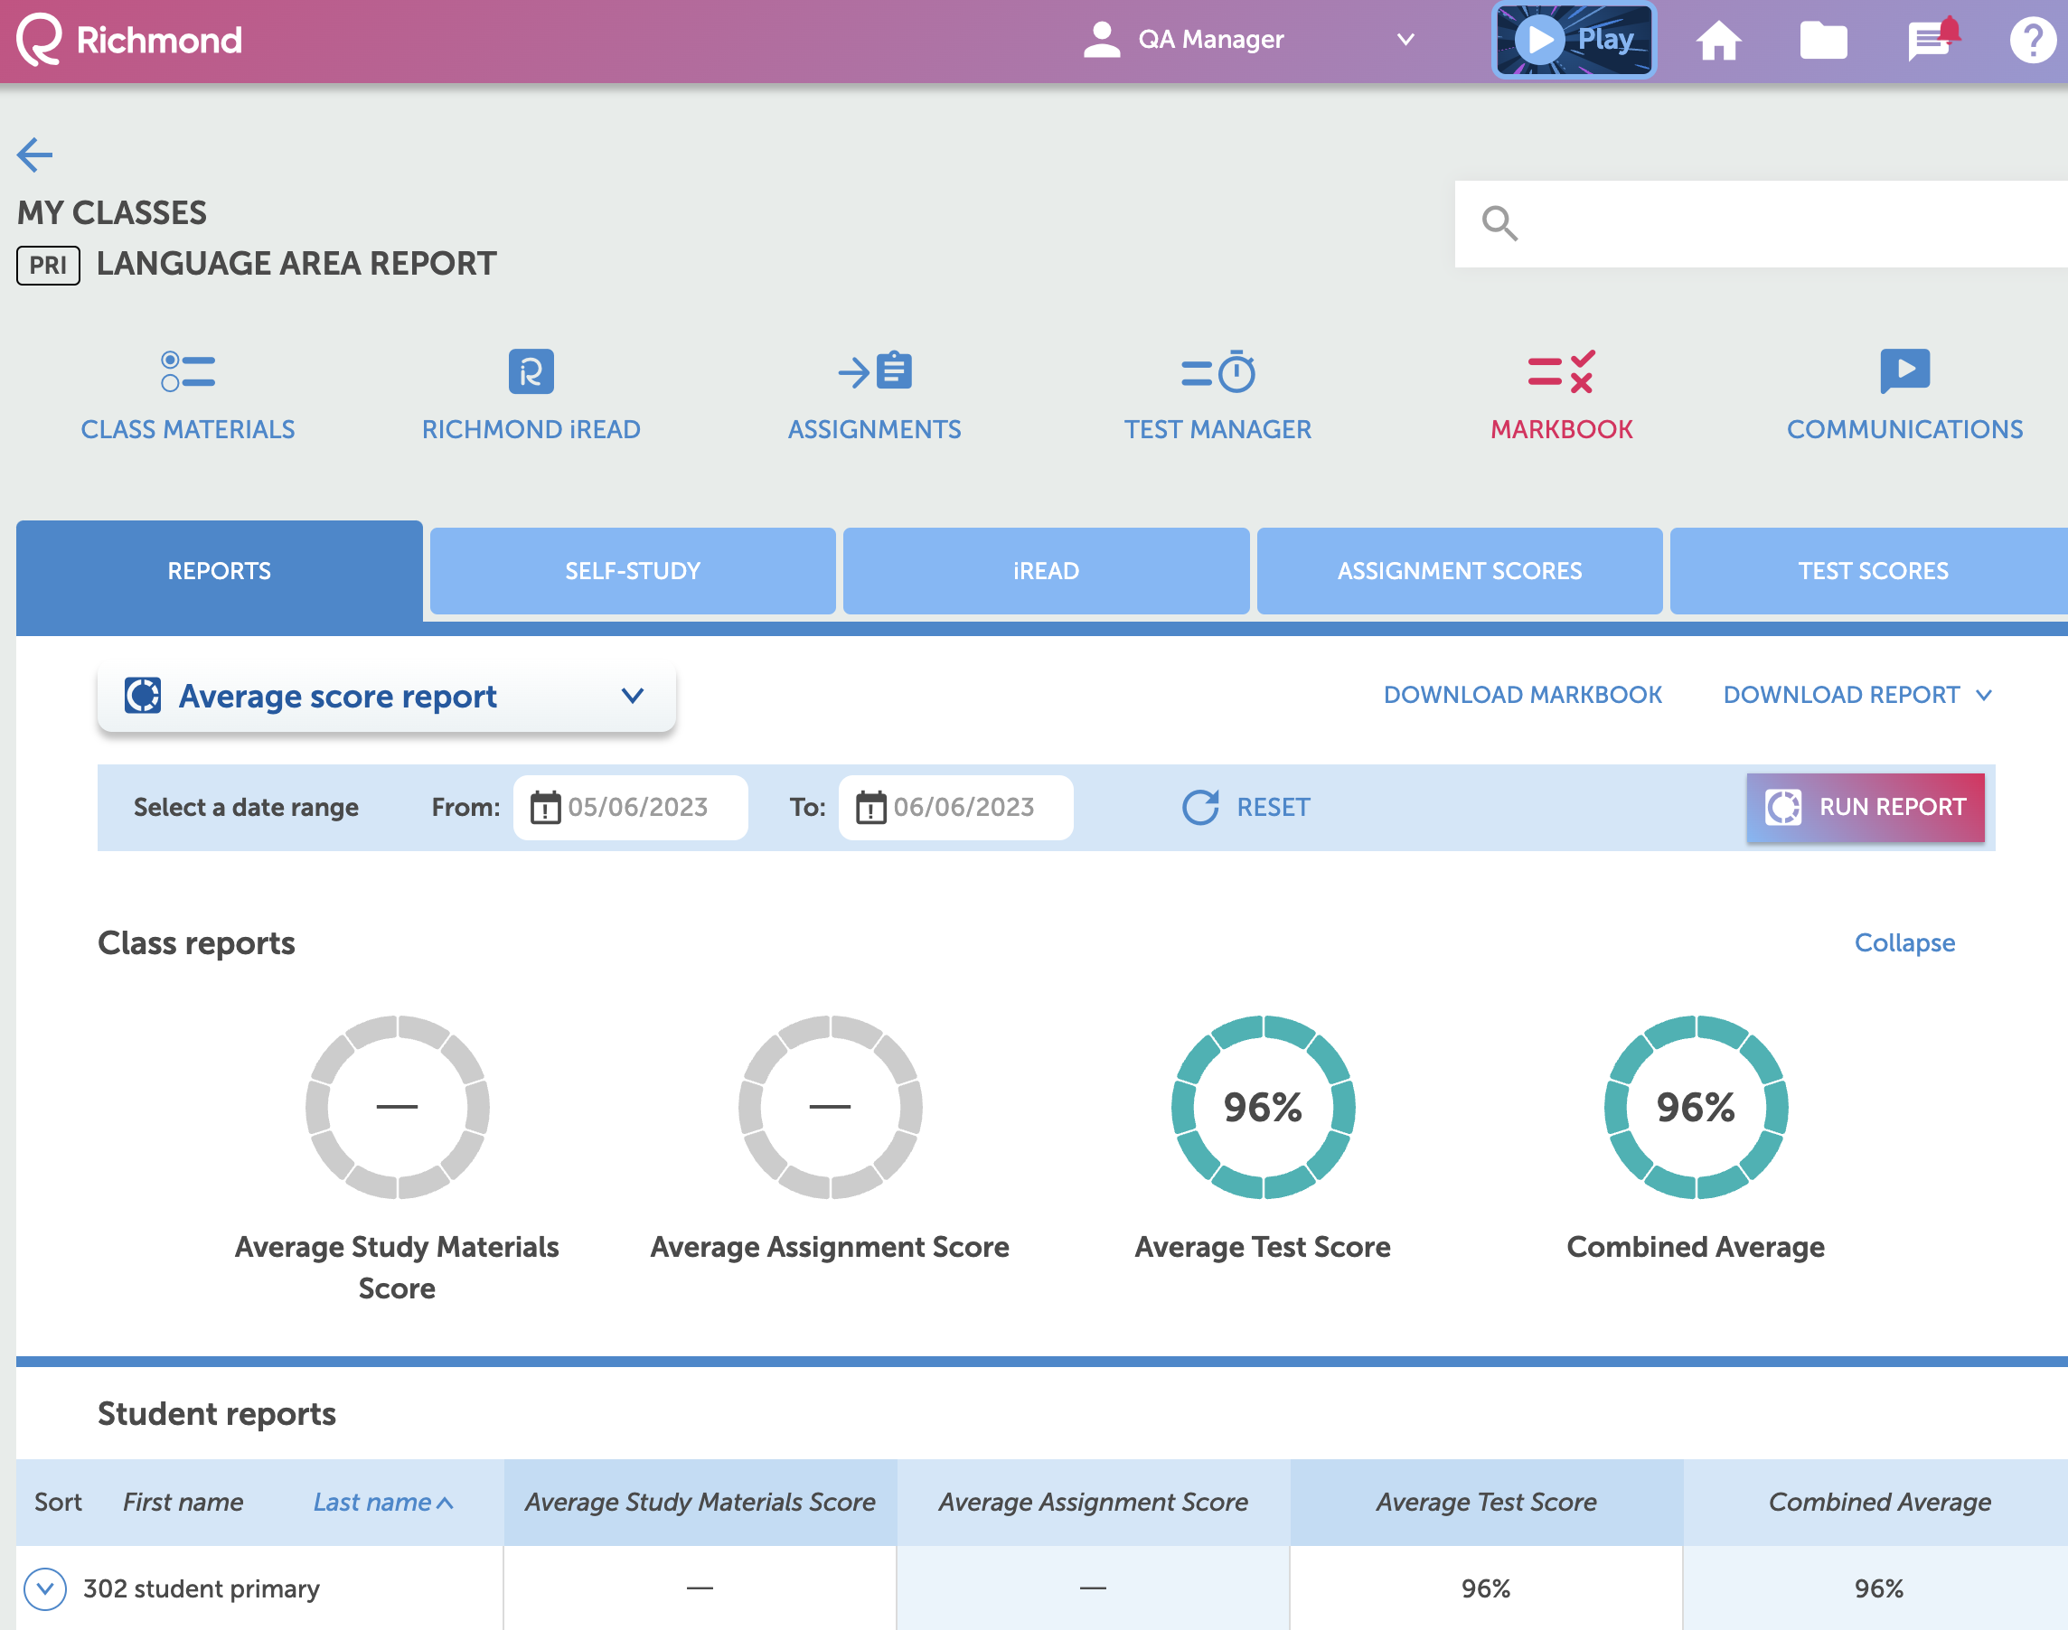Viewport: 2068px width, 1630px height.
Task: Click the TEST MANAGER label
Action: tap(1218, 429)
